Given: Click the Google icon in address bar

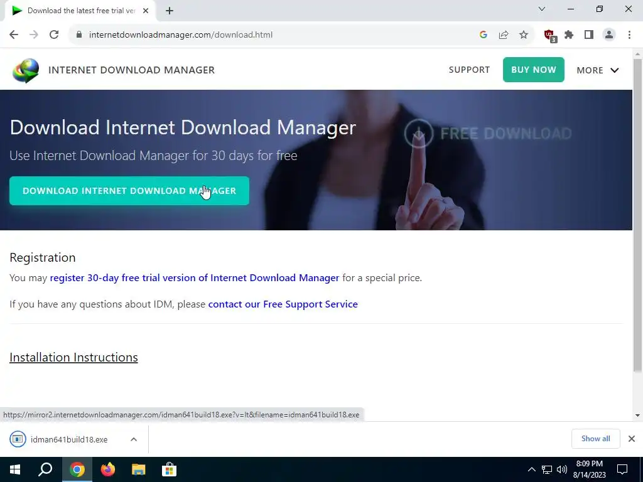Looking at the screenshot, I should point(484,35).
